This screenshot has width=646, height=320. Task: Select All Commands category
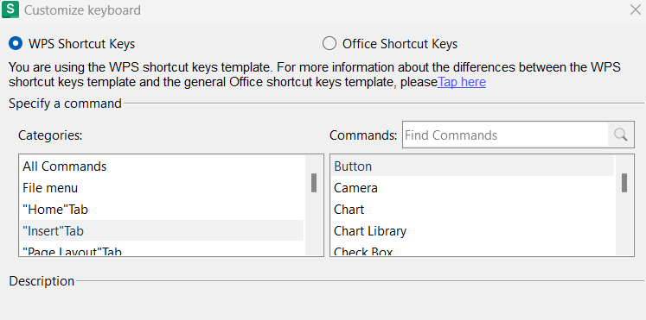click(x=162, y=166)
